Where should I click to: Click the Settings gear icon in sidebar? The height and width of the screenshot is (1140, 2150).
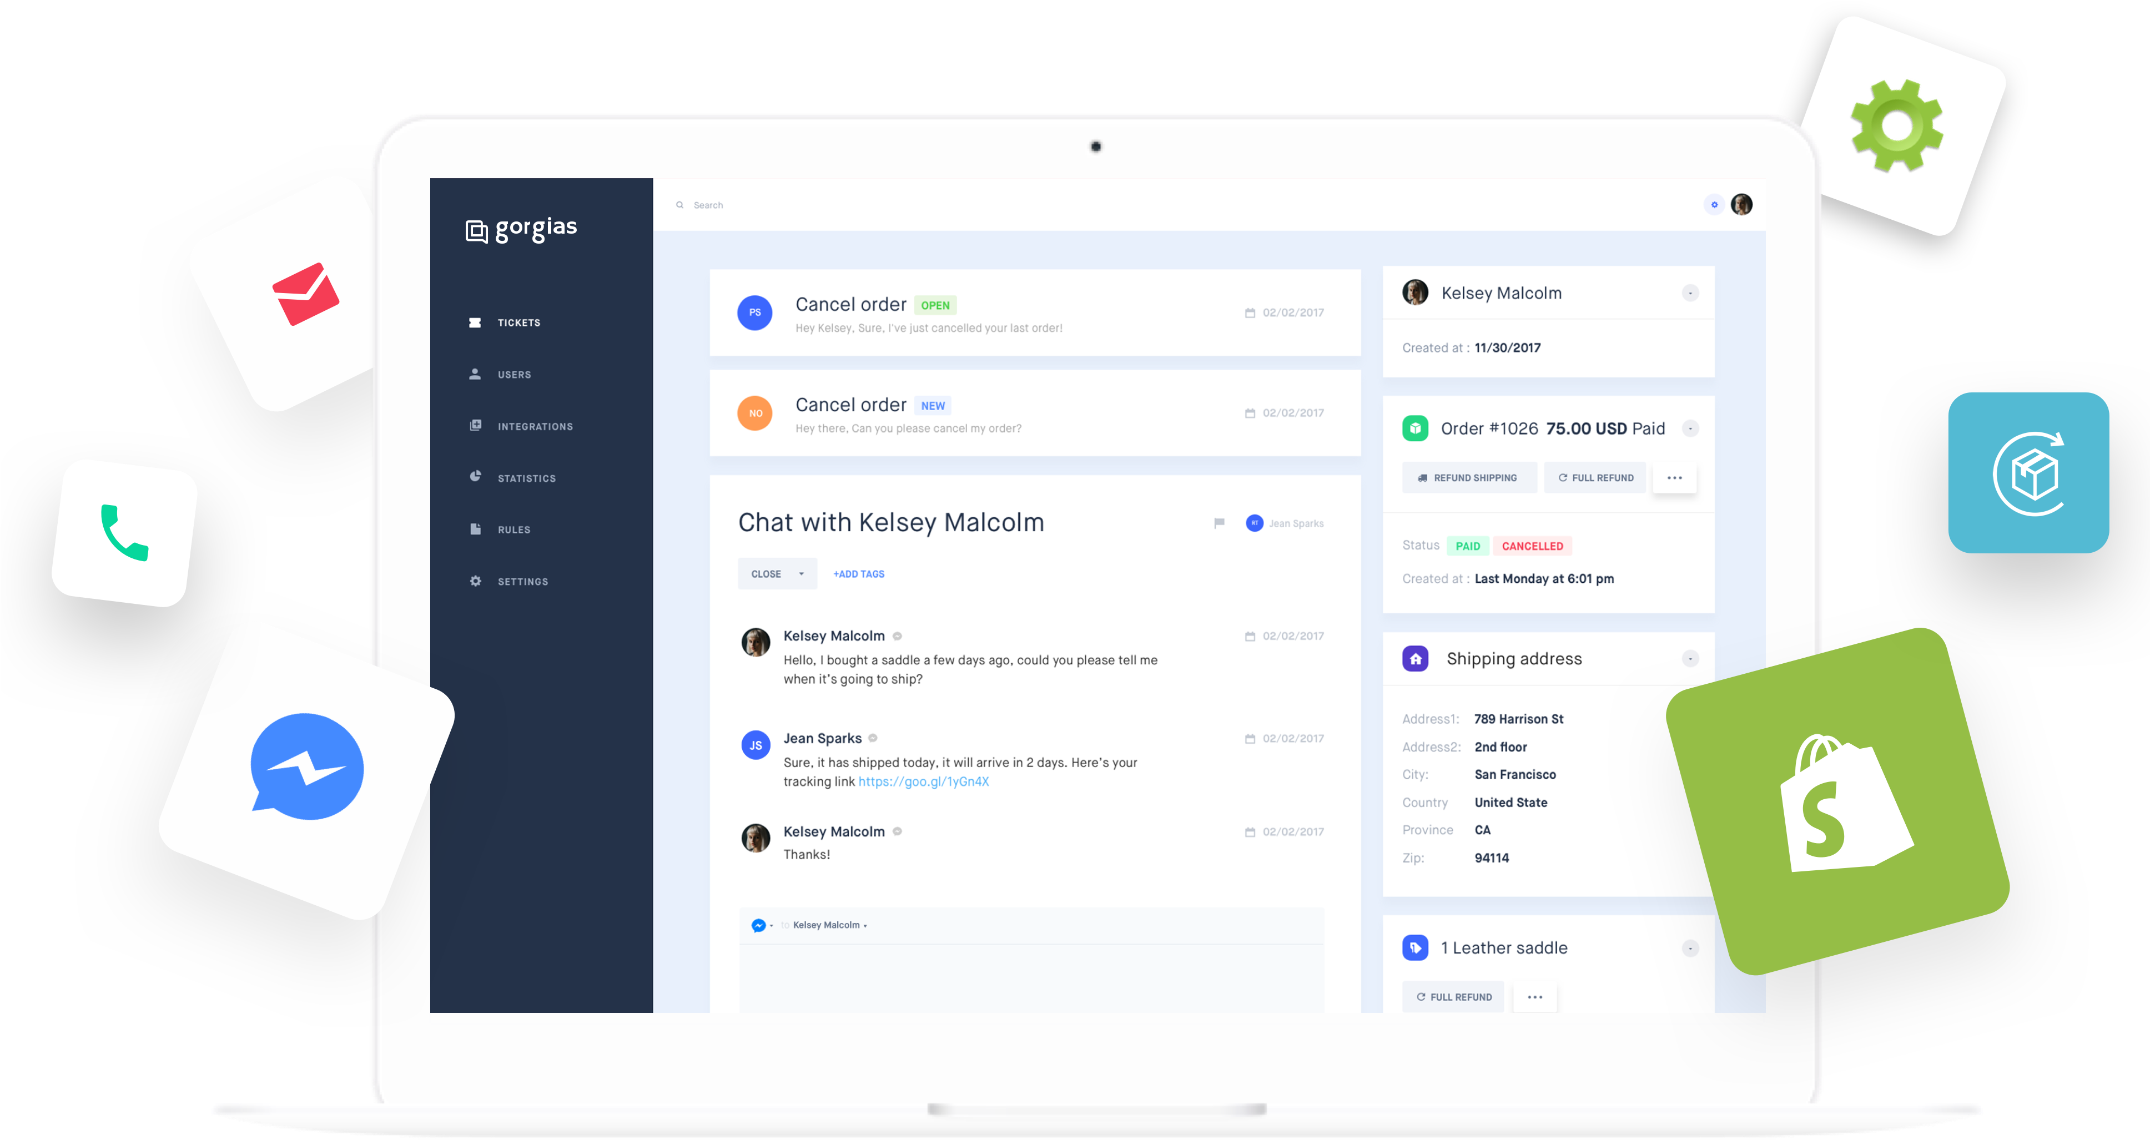pyautogui.click(x=475, y=581)
